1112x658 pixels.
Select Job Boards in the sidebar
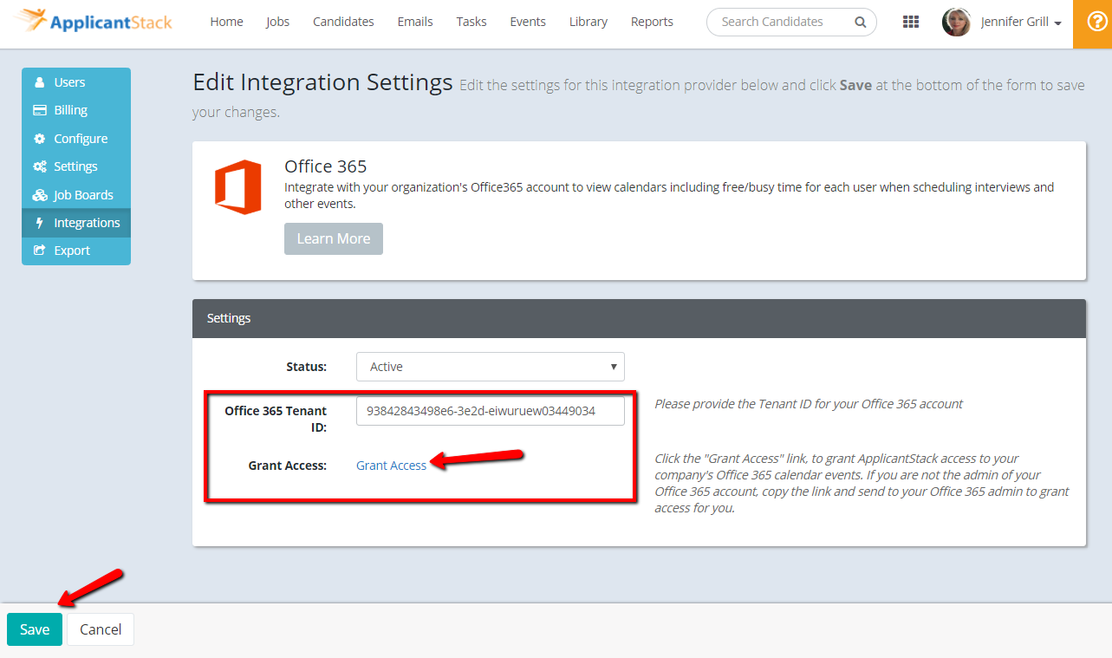coord(76,195)
